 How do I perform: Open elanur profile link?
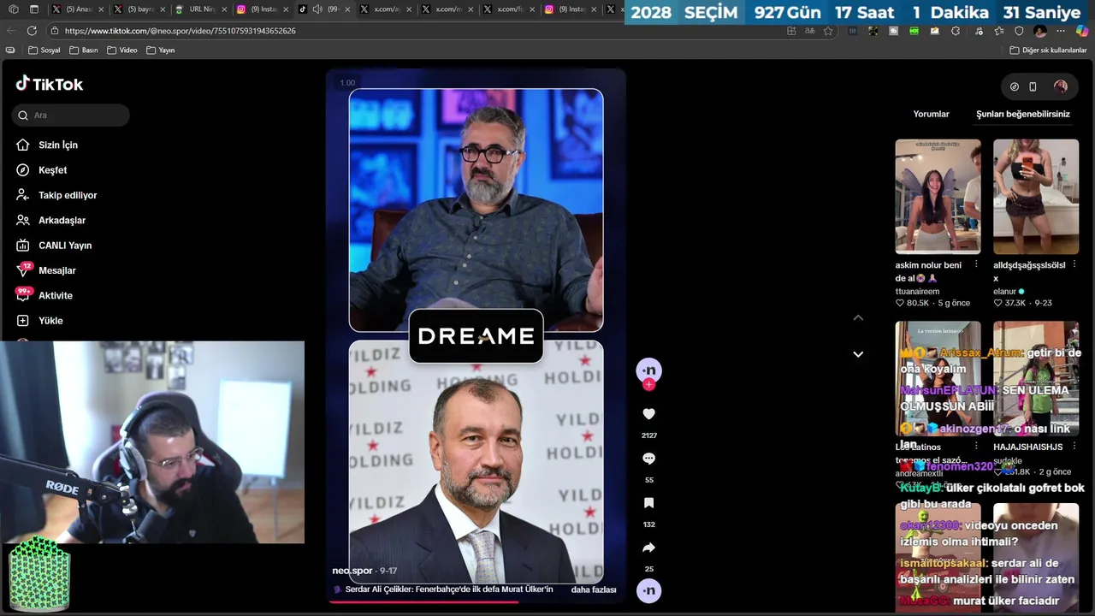[1005, 292]
